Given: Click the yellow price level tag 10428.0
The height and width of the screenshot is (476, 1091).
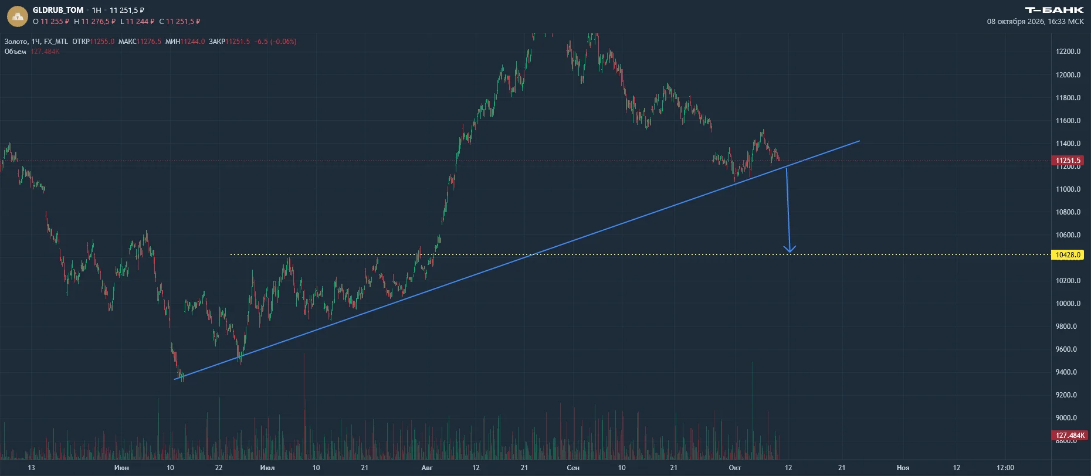Looking at the screenshot, I should [x=1068, y=255].
